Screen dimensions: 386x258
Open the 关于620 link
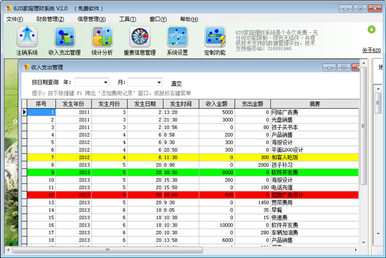(371, 50)
